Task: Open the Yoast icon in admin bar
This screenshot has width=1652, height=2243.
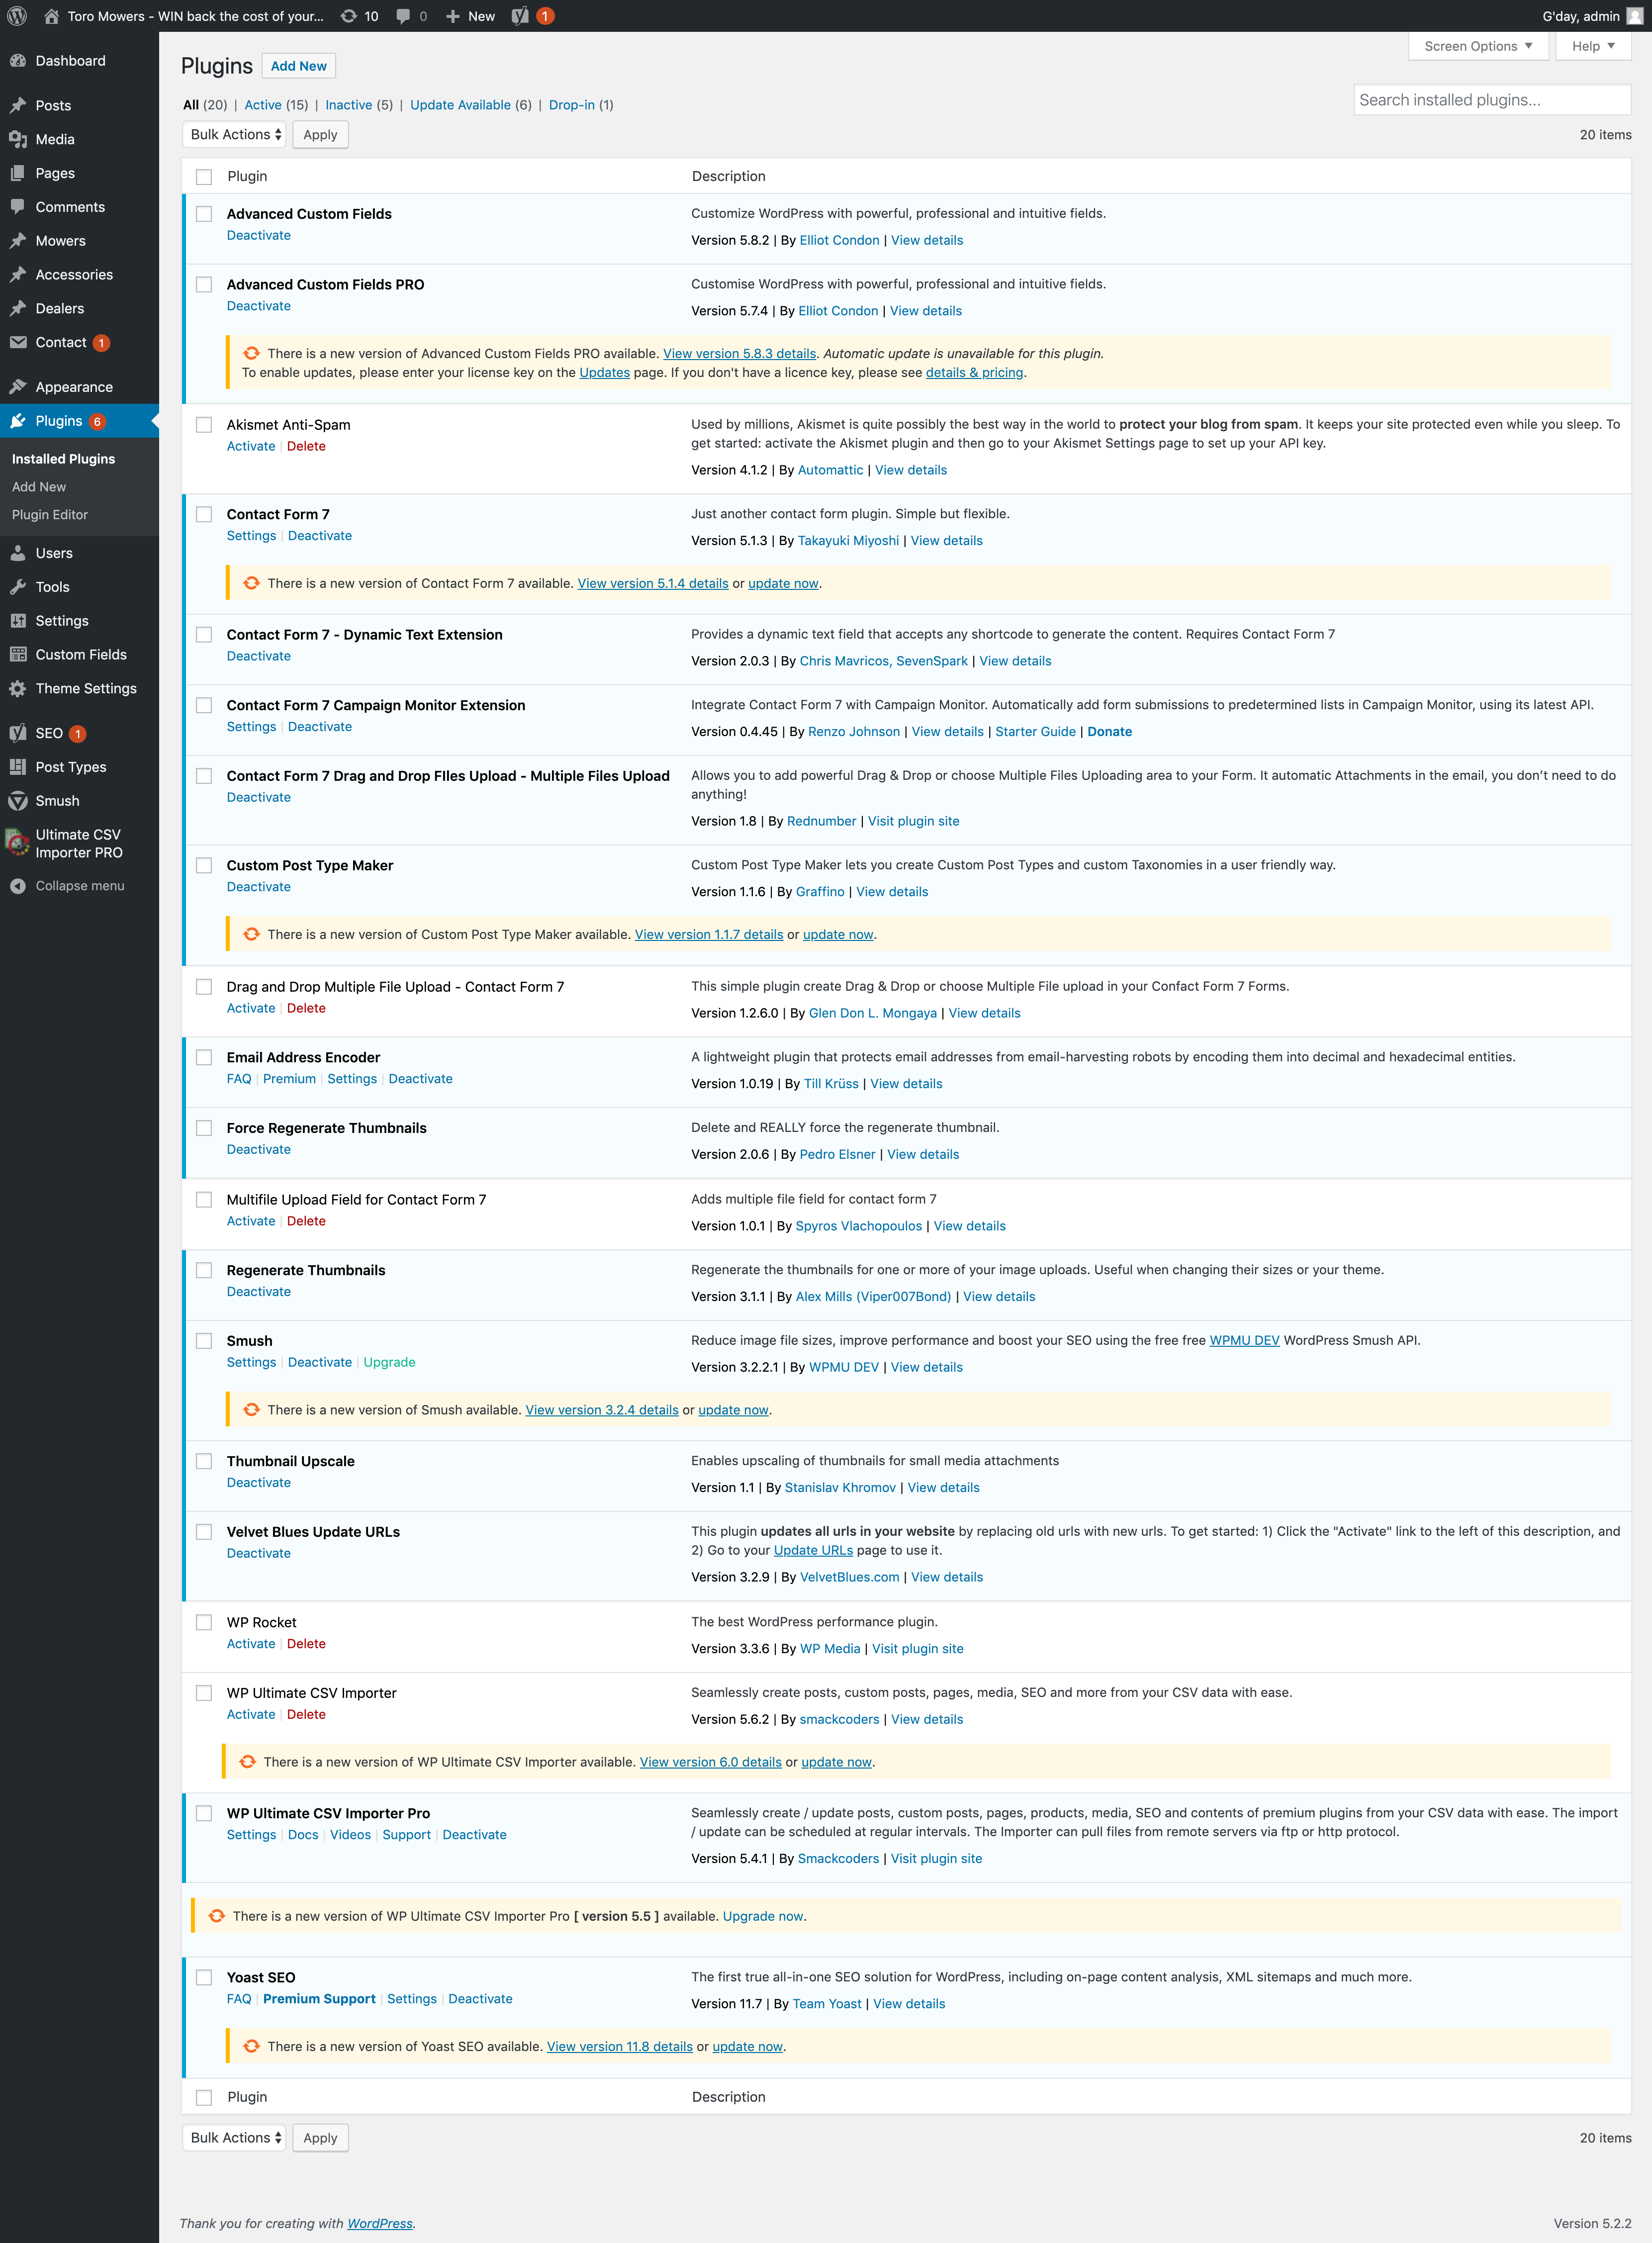Action: pos(520,16)
